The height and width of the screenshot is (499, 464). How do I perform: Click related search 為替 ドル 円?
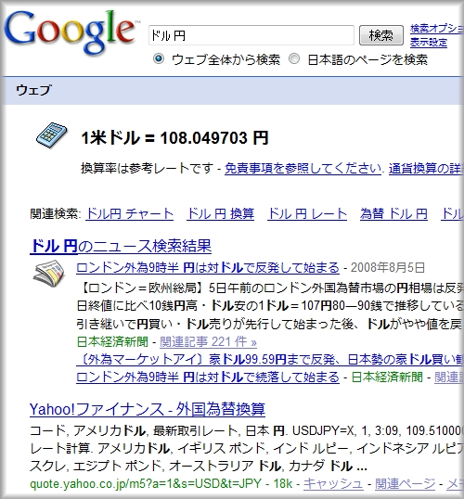(x=393, y=214)
